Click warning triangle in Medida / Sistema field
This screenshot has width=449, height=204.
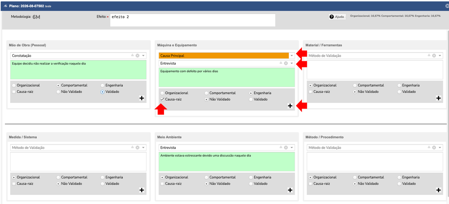coord(132,148)
